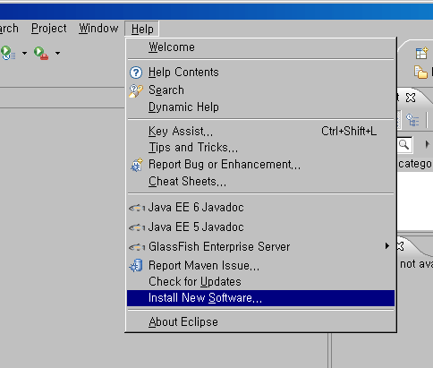Close the view tab with X icon
Screen dimensions: 433x368
point(411,98)
